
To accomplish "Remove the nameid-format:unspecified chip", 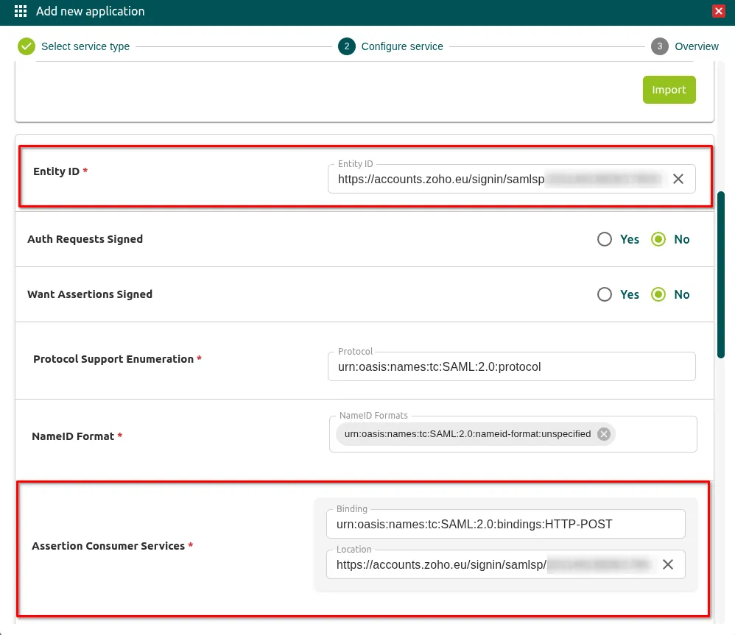I will coord(604,434).
